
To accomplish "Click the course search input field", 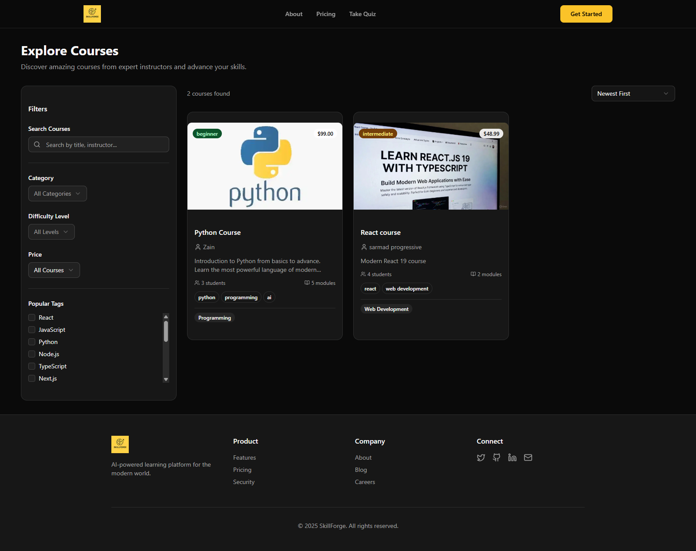I will click(98, 144).
